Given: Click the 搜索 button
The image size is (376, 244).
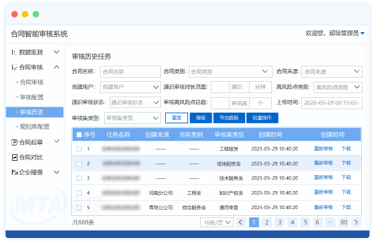Looking at the screenshot, I should (x=201, y=118).
